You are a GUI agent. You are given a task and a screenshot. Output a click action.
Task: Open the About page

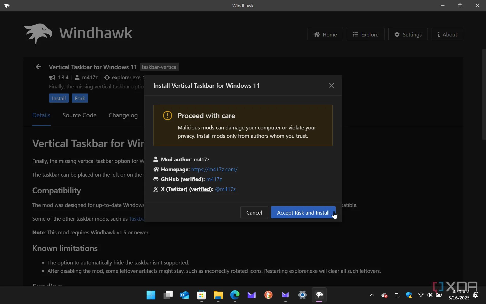[x=447, y=34]
